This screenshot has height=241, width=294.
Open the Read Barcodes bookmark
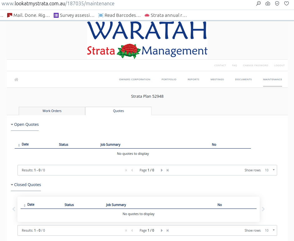pyautogui.click(x=120, y=15)
